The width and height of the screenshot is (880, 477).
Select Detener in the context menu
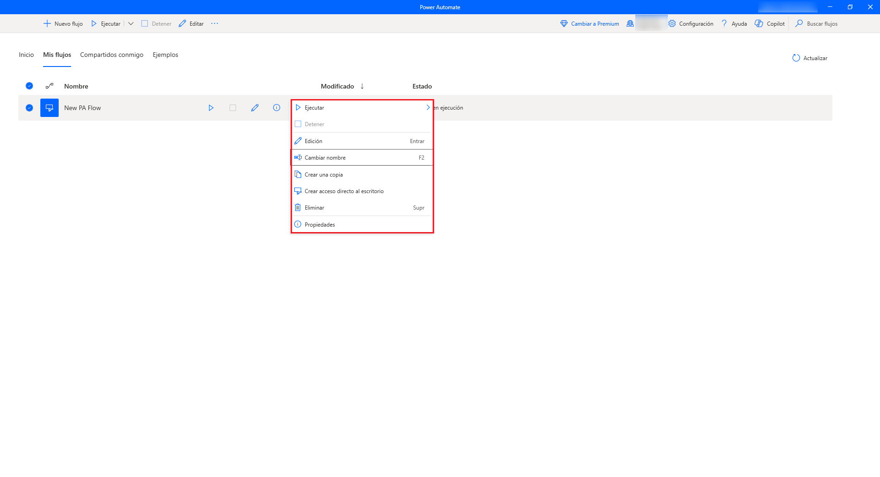pos(362,124)
